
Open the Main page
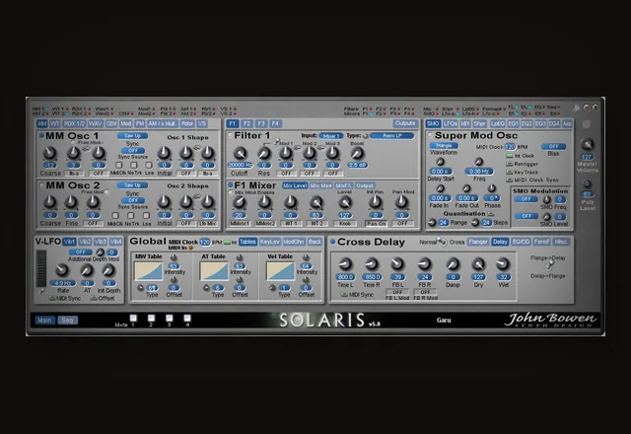click(44, 320)
